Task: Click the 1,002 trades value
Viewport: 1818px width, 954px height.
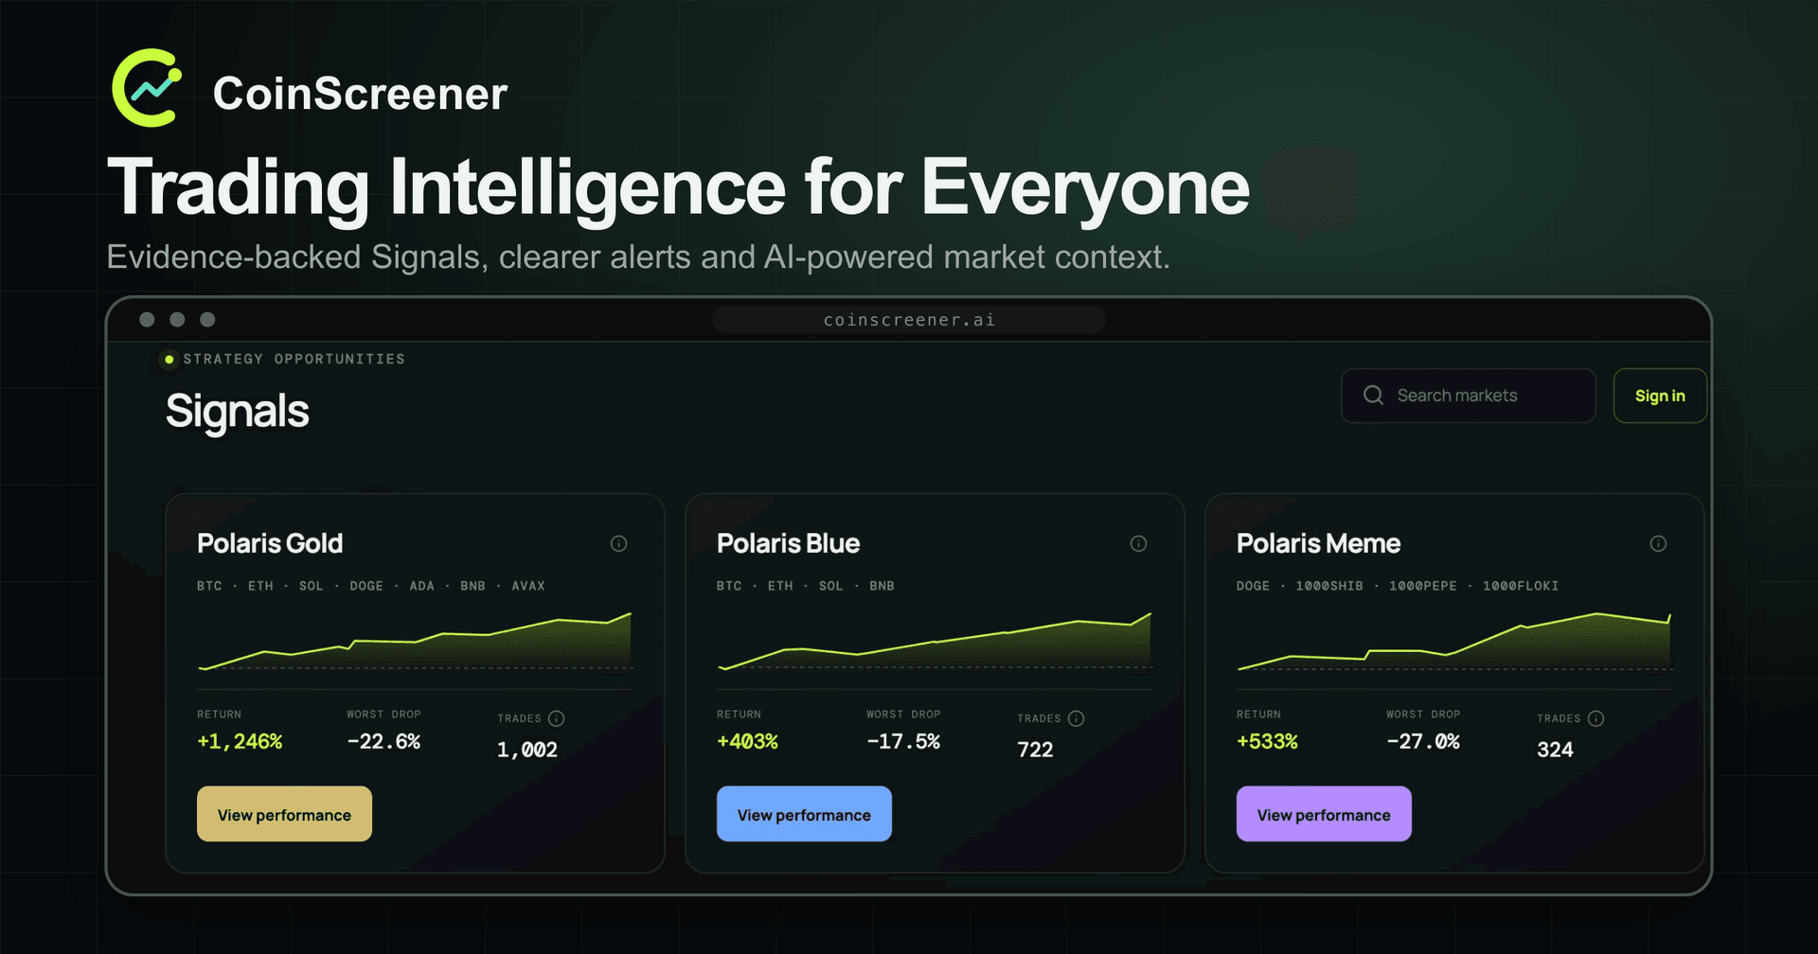Action: (x=527, y=750)
